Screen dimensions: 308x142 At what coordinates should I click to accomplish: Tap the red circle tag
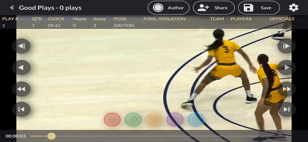pyautogui.click(x=112, y=120)
